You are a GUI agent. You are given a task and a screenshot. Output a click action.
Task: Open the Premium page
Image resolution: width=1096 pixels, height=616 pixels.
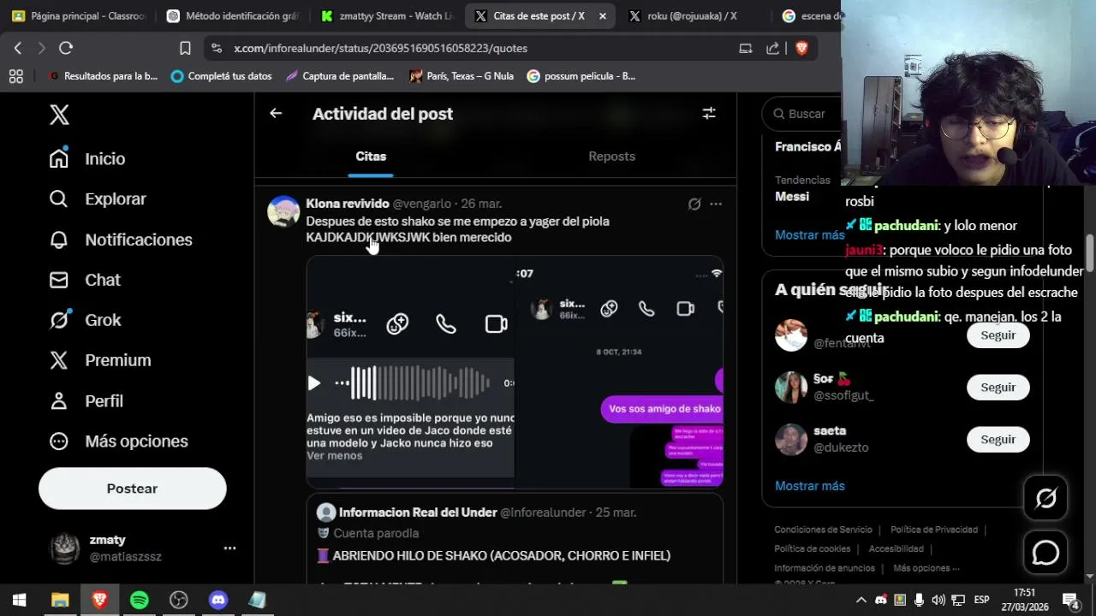tap(100, 360)
